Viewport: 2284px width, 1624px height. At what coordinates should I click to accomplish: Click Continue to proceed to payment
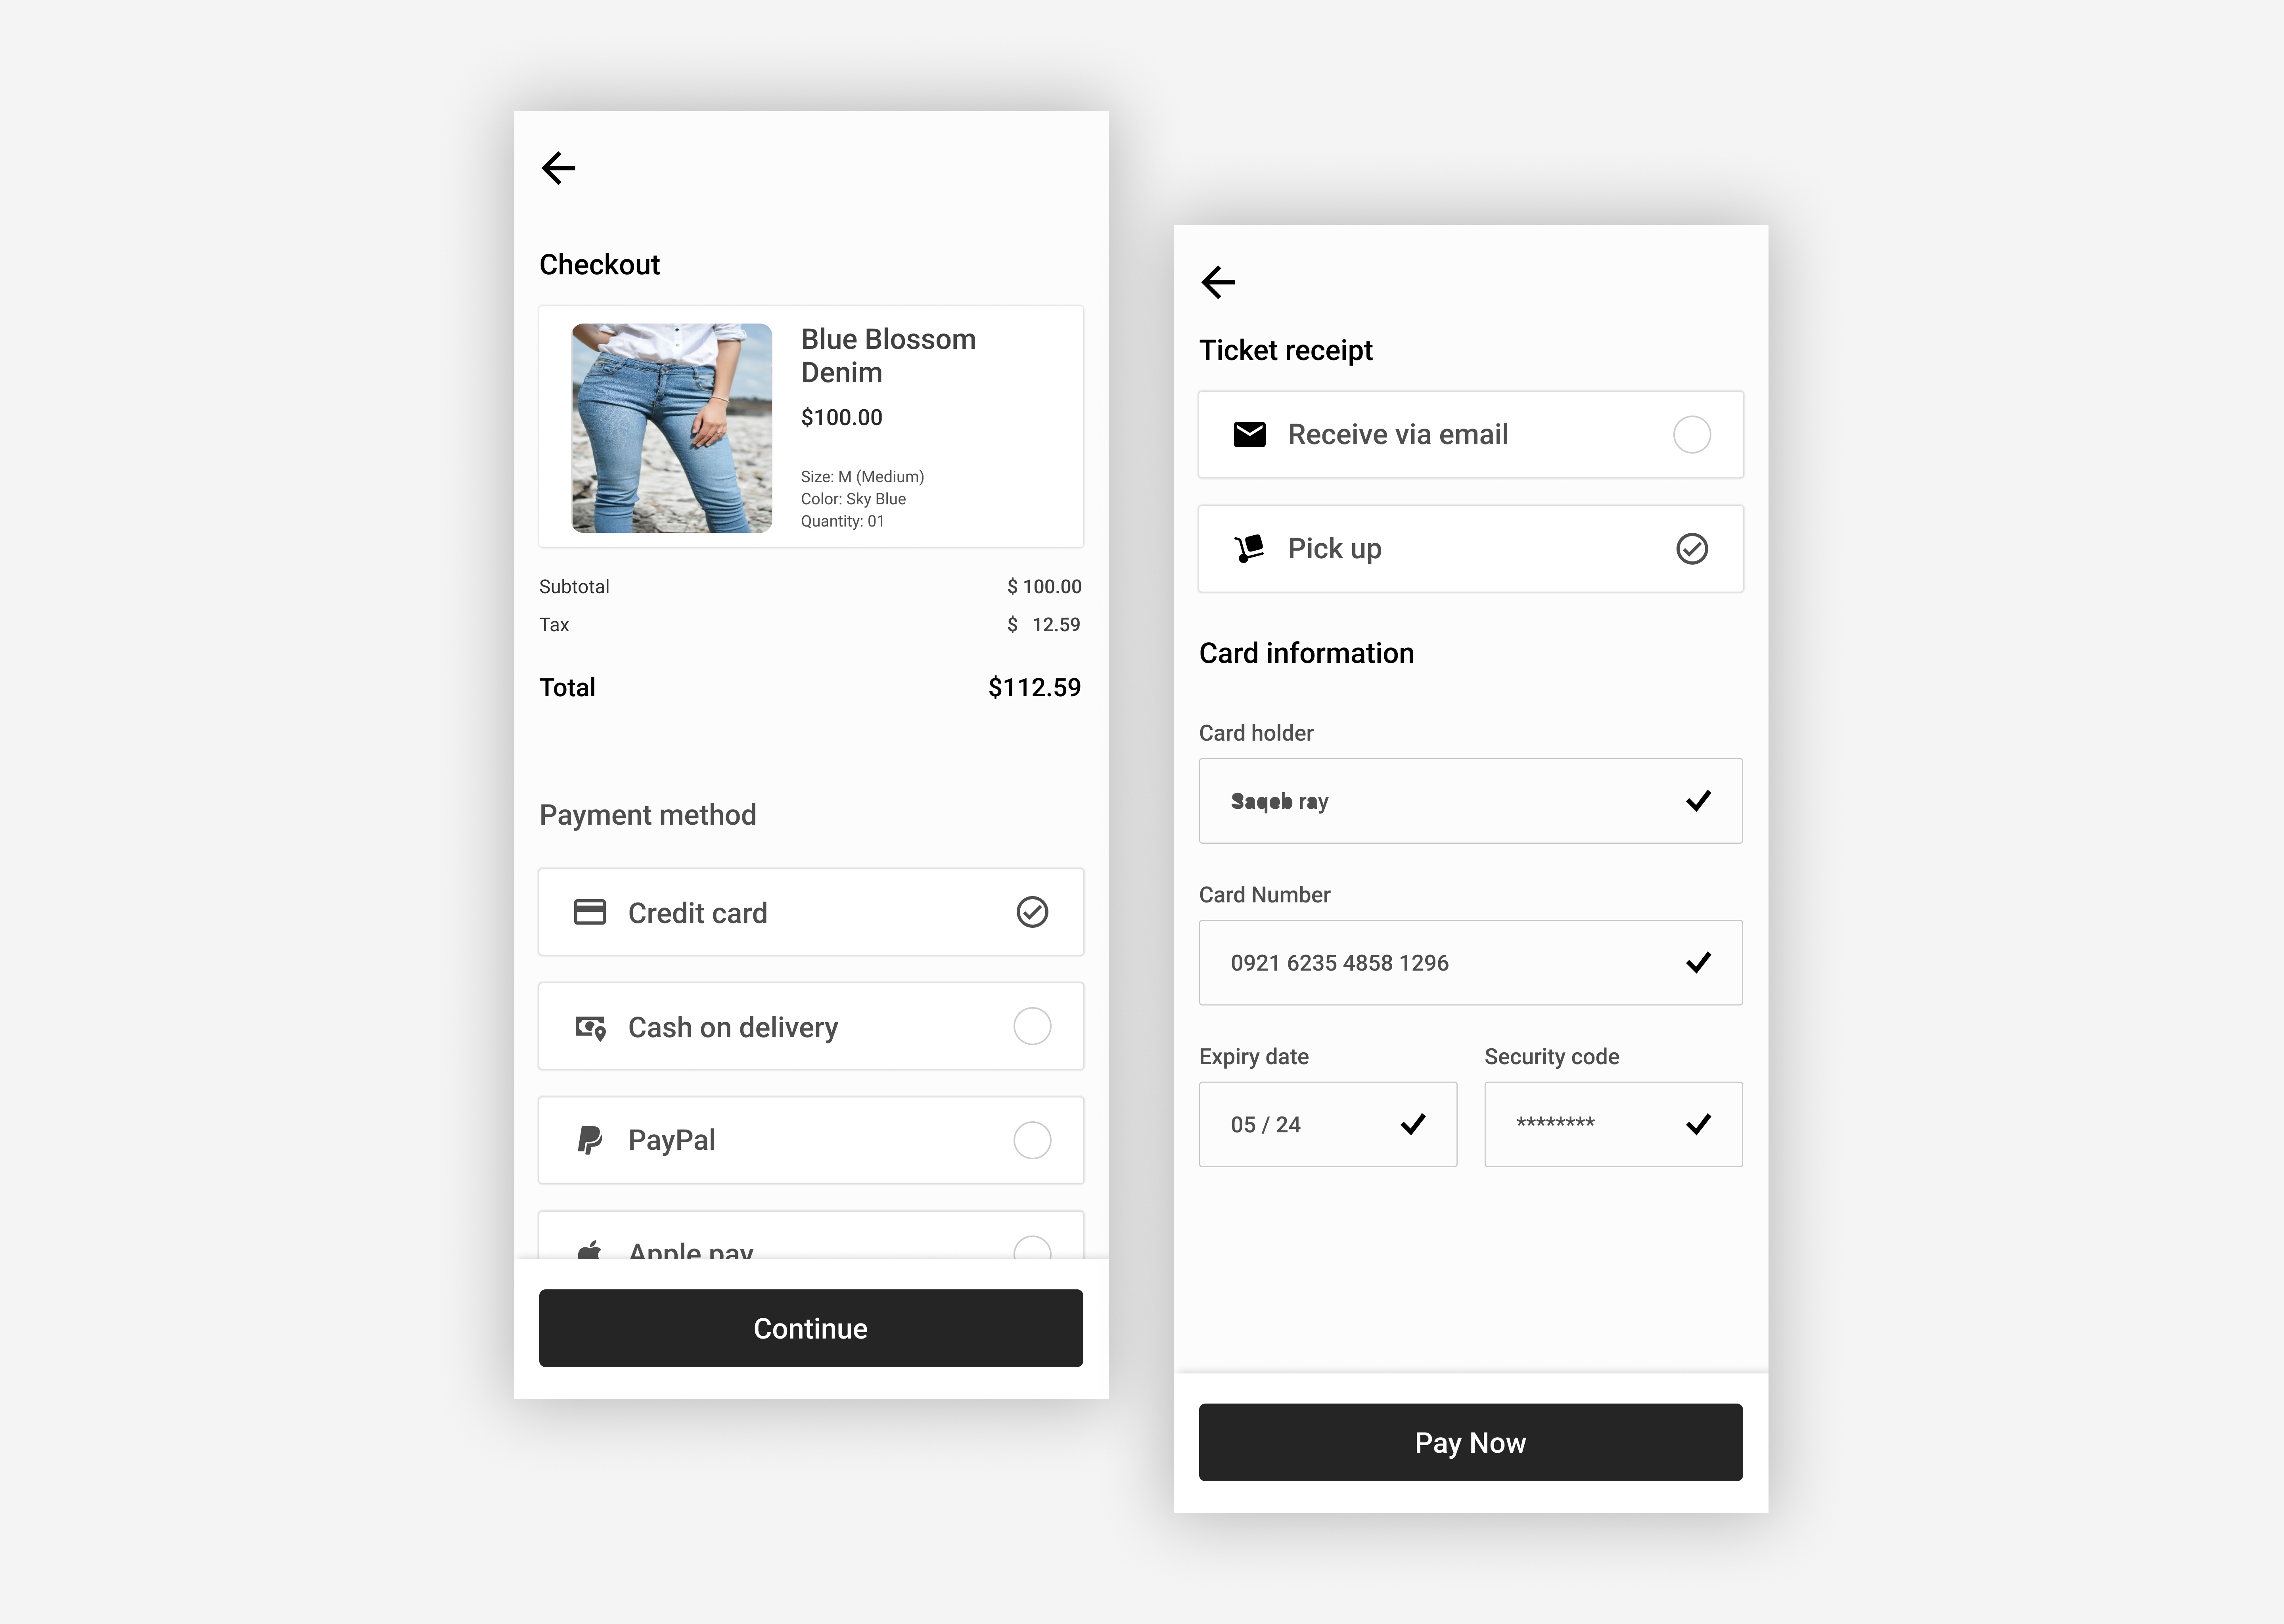coord(810,1327)
